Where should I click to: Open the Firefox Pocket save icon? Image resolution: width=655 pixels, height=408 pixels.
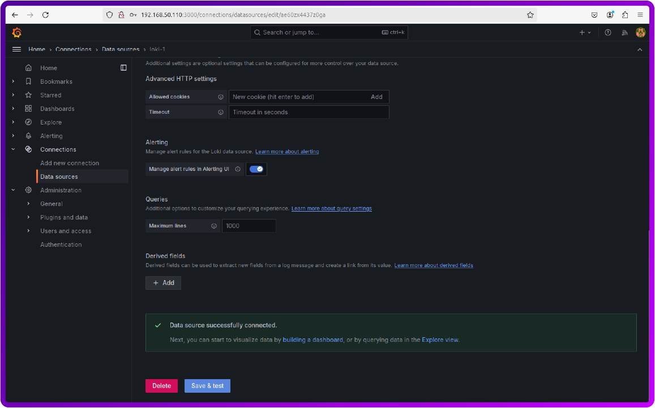click(594, 15)
